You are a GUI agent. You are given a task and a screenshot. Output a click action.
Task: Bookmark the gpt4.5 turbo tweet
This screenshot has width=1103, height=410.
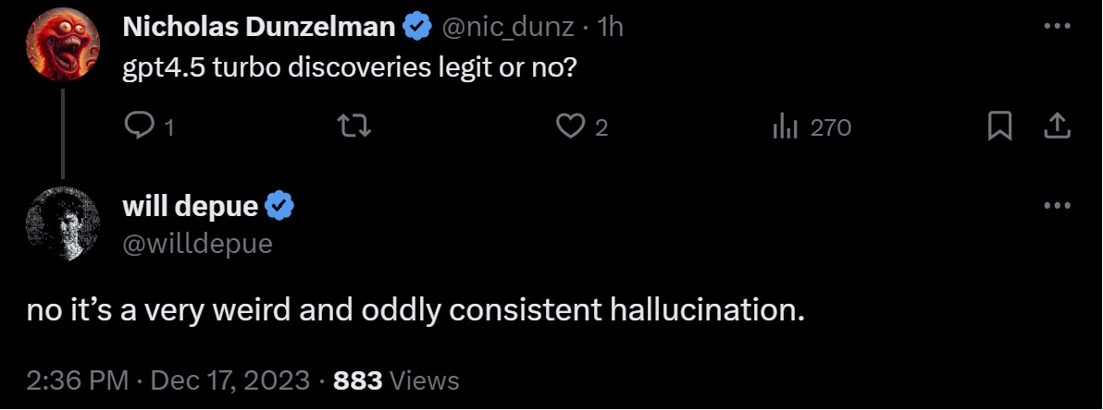click(x=999, y=127)
